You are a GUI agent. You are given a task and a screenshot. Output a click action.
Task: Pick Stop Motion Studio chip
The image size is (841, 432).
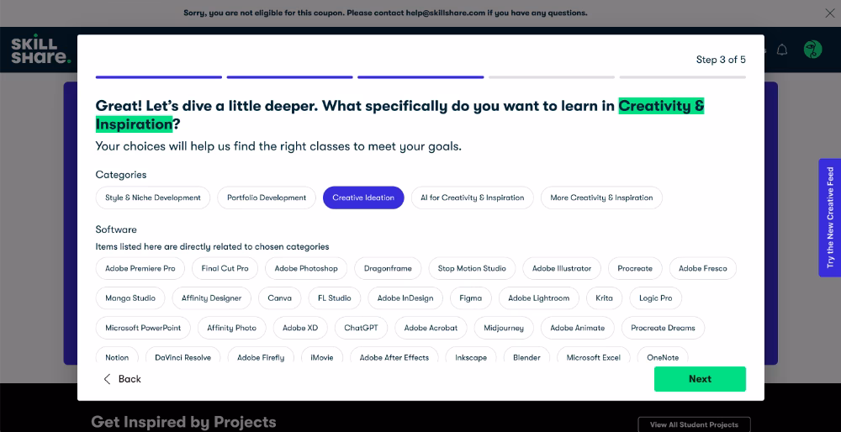point(472,268)
